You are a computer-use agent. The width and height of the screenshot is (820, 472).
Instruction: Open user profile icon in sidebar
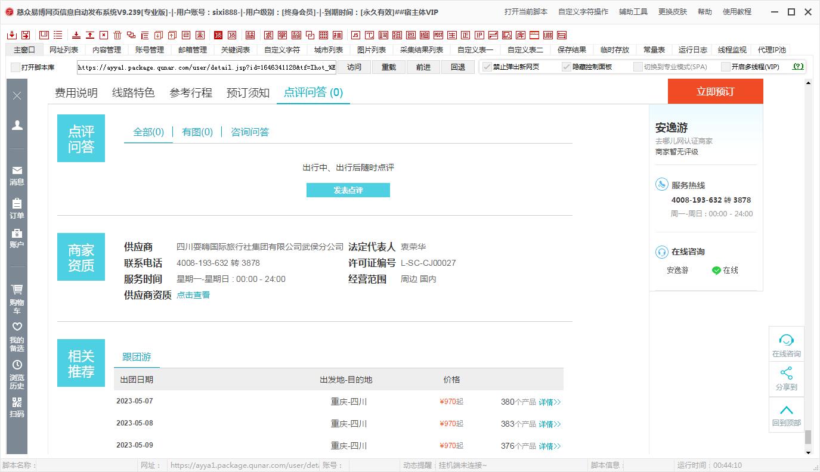point(17,125)
